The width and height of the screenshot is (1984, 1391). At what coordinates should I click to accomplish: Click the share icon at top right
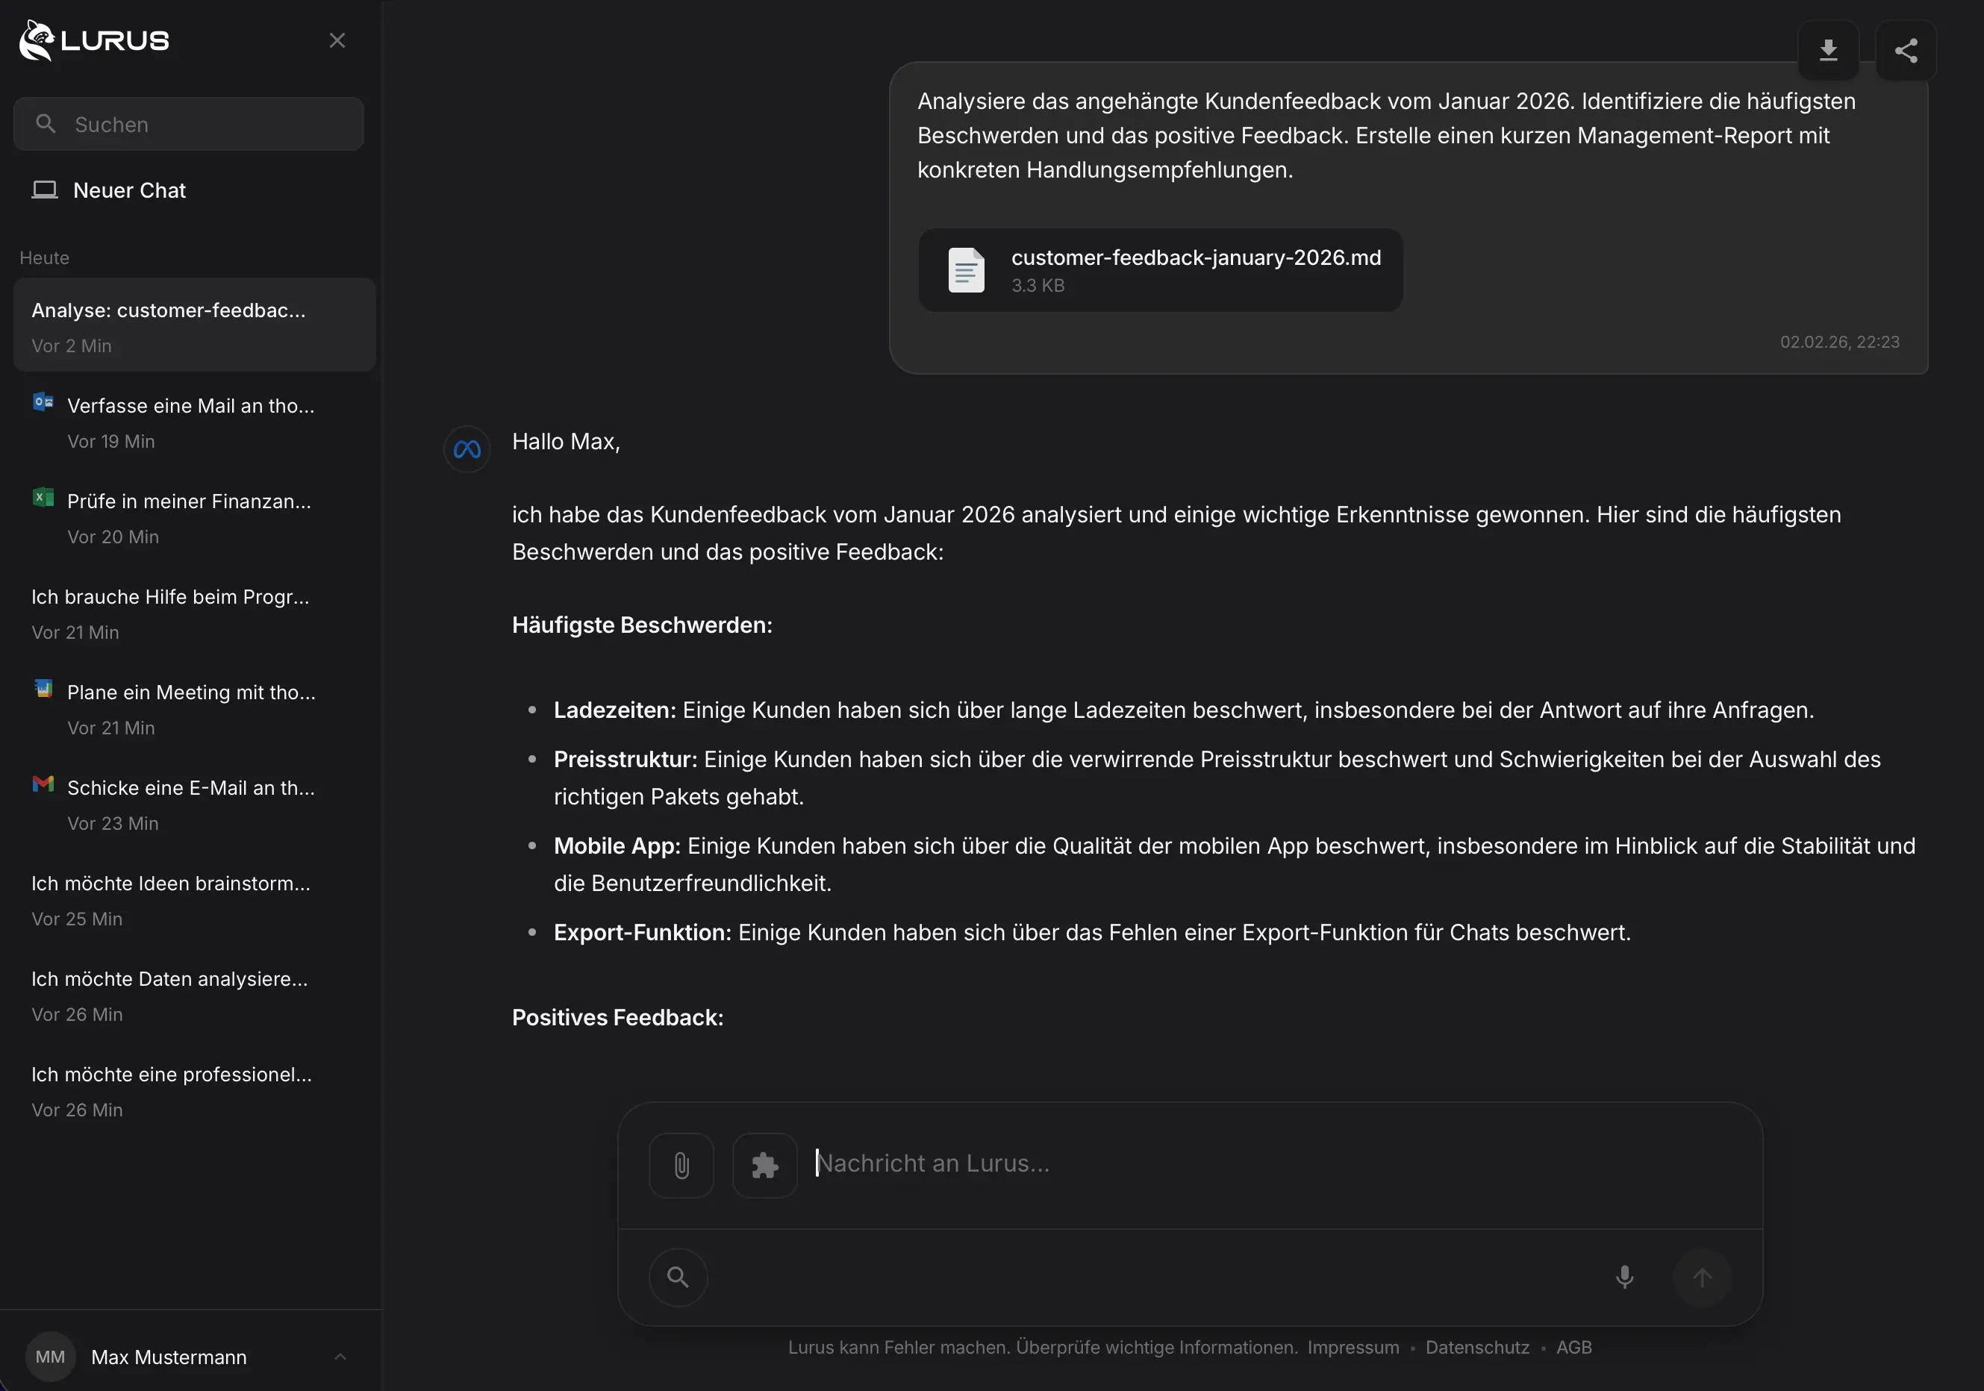(x=1906, y=50)
